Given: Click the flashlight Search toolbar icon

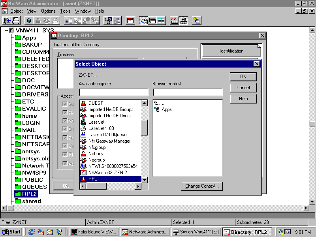Looking at the screenshot, I should pyautogui.click(x=95, y=21).
